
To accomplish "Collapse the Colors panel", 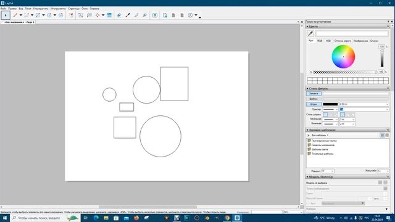I will coord(307,27).
